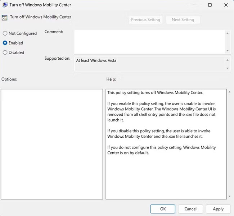234x216 pixels.
Task: Click inside the Comment text box
Action: coord(150,42)
